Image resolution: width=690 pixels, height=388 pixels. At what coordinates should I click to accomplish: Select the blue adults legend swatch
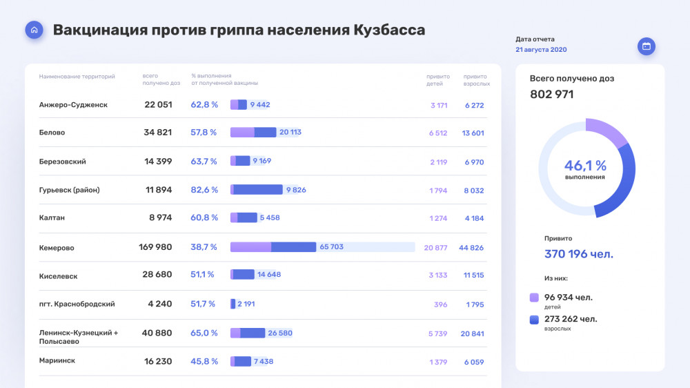point(534,320)
